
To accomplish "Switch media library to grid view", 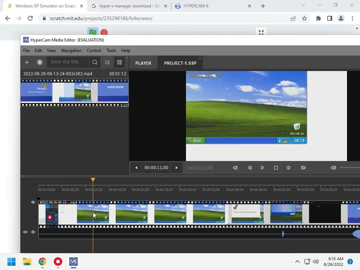I will (x=120, y=62).
